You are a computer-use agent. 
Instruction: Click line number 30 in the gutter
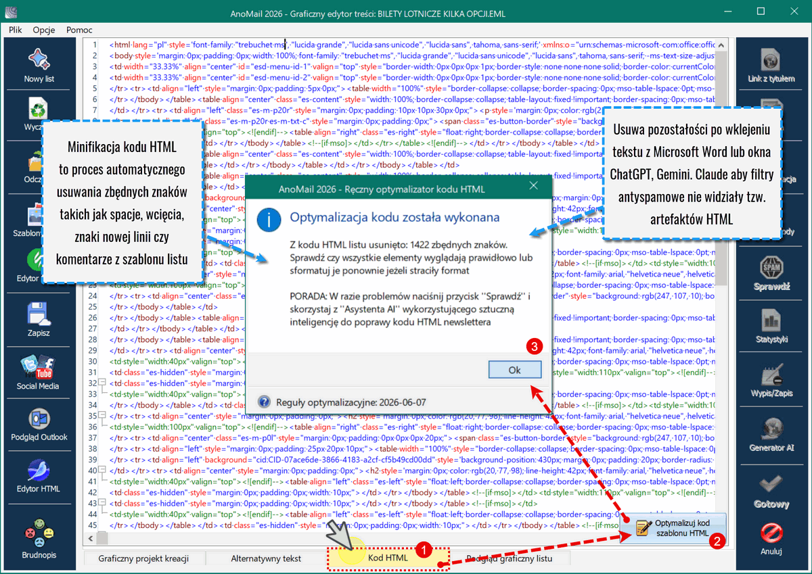93,361
